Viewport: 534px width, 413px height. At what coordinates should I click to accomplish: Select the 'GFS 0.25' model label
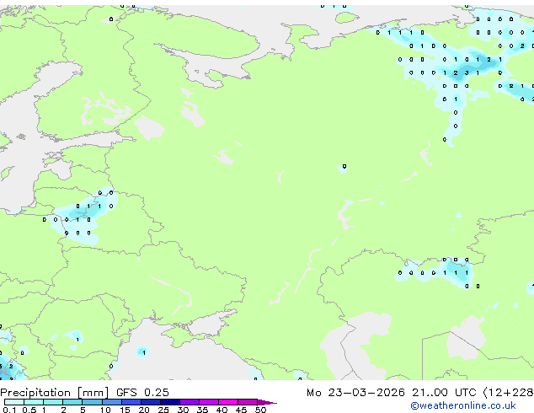[x=142, y=393]
